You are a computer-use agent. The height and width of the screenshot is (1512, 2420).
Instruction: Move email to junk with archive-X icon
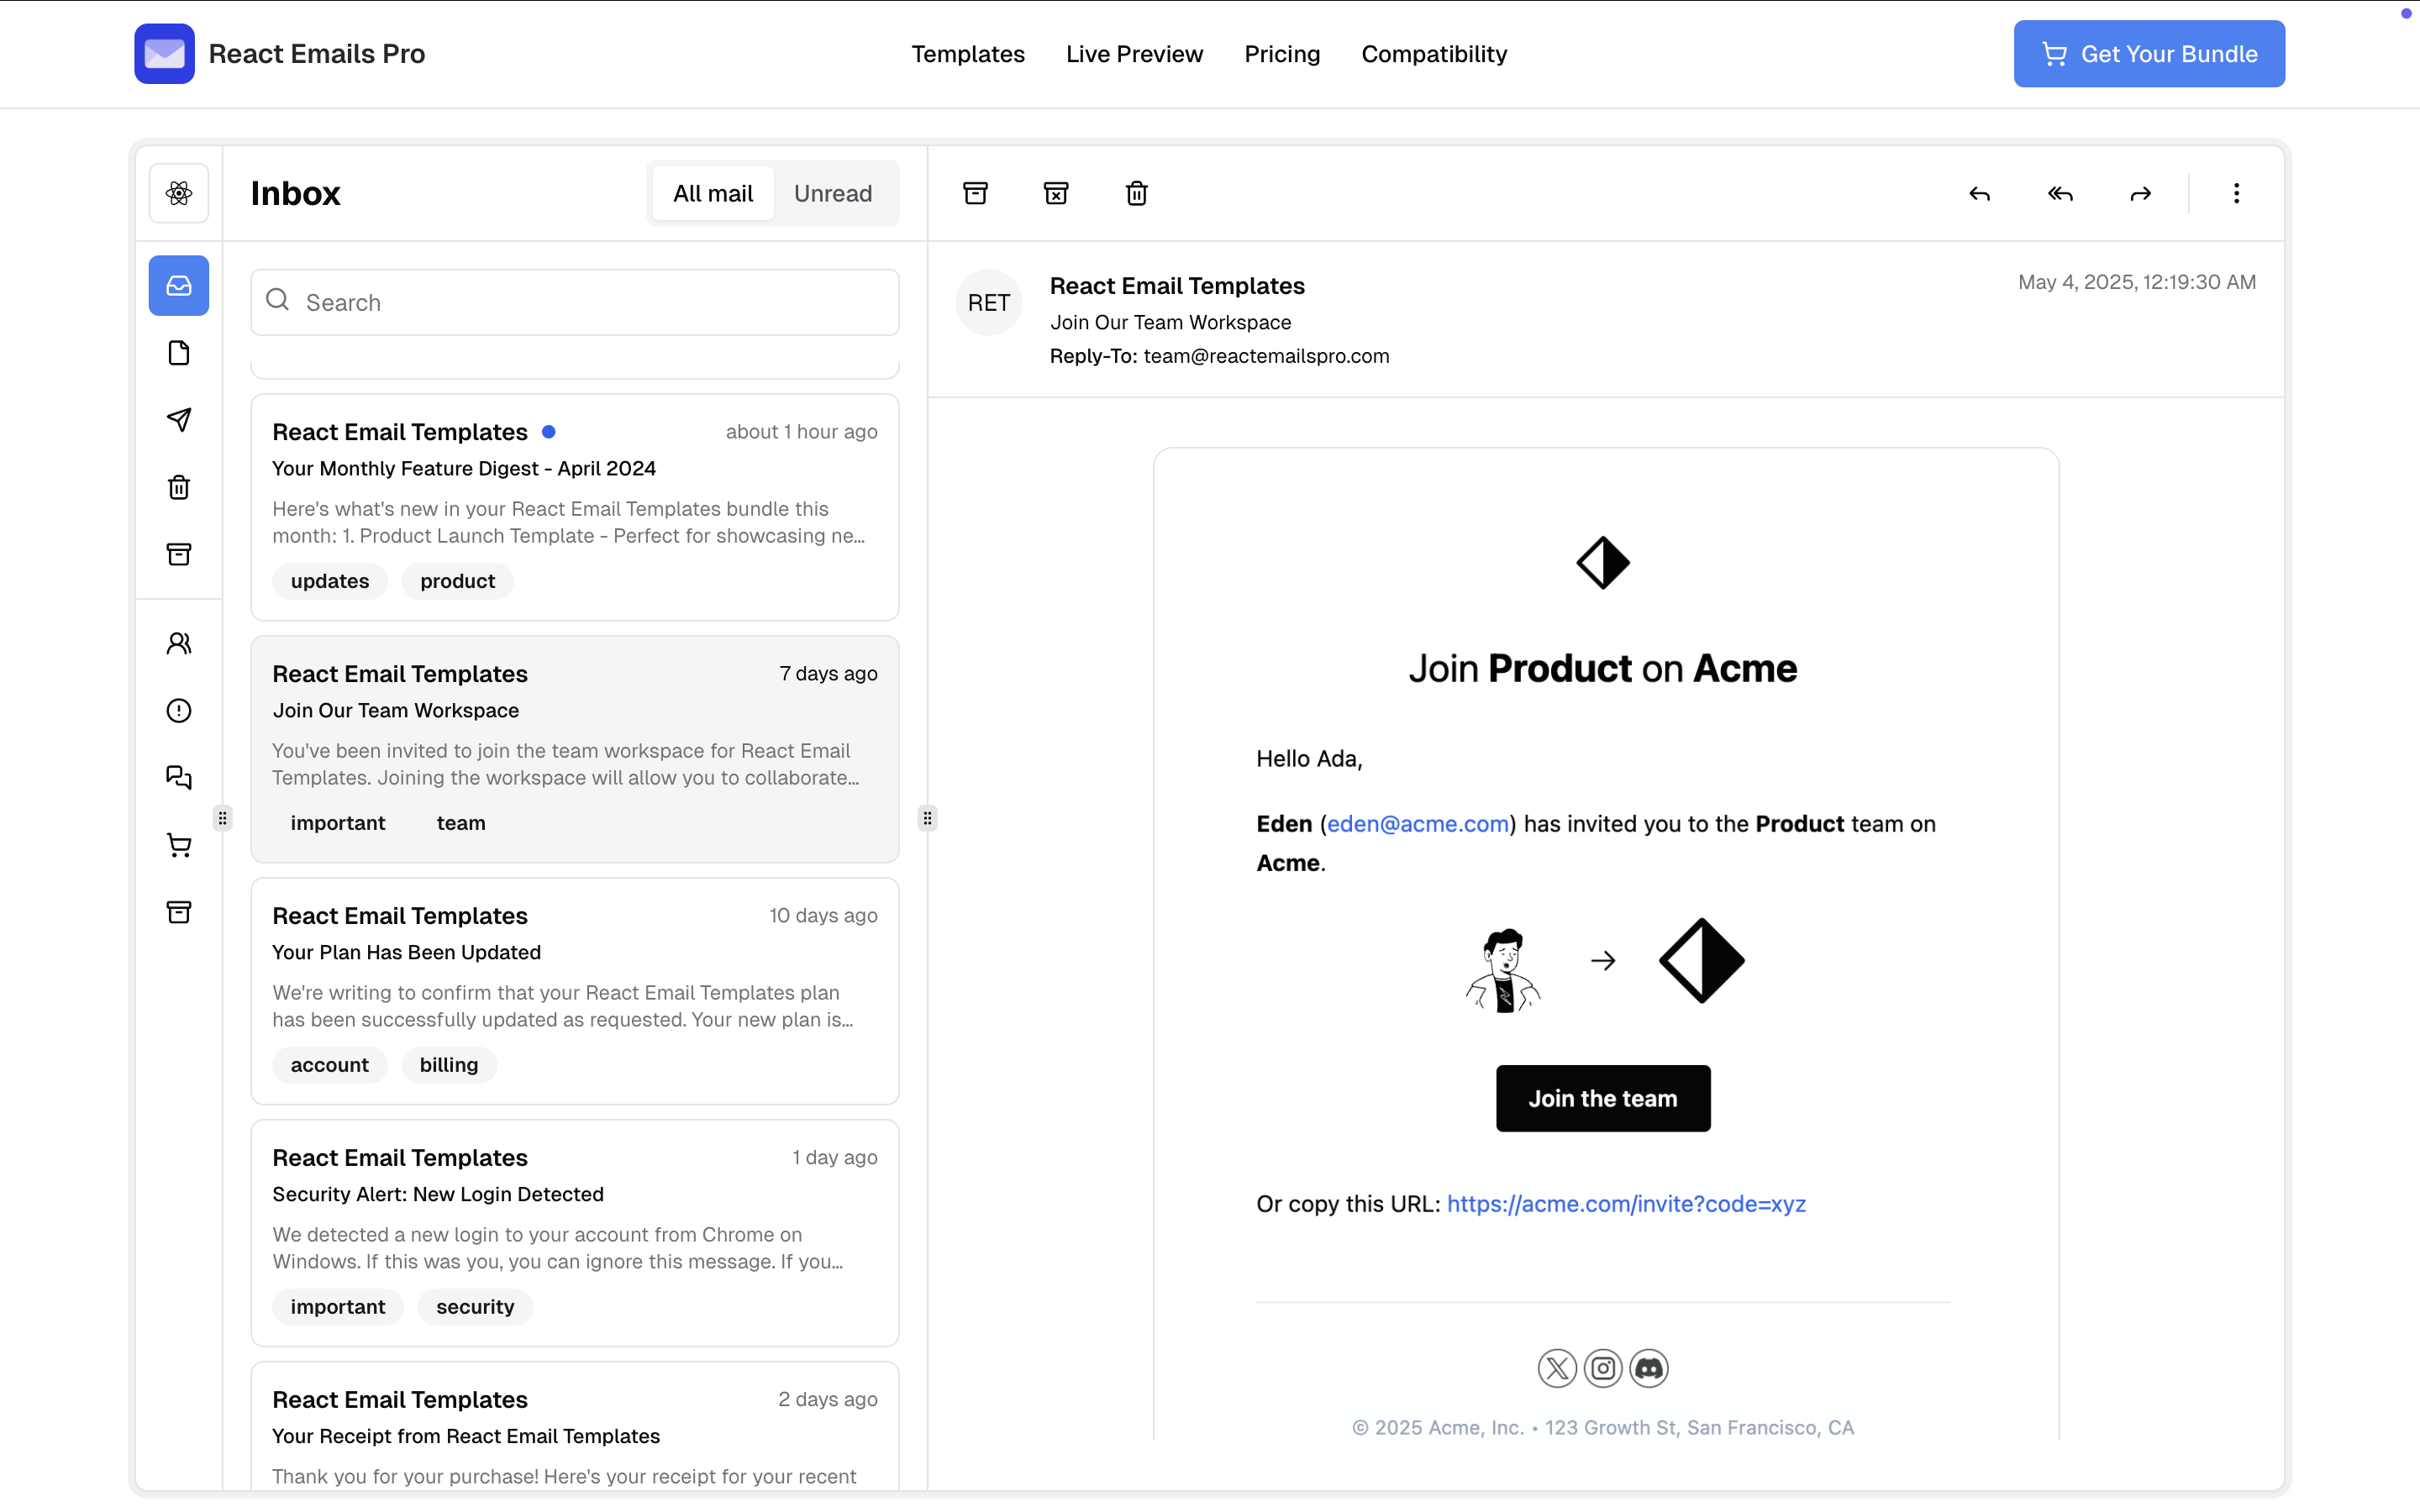pyautogui.click(x=1056, y=193)
